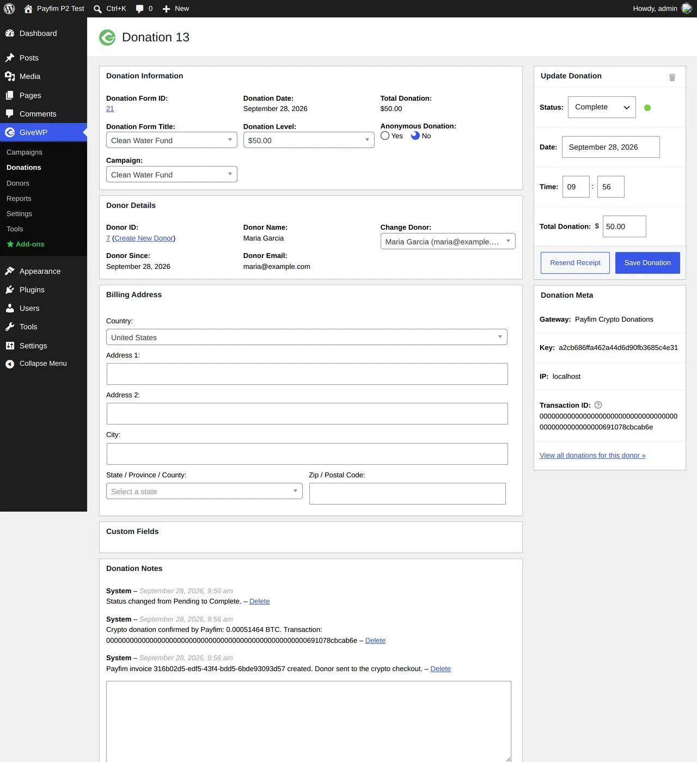Click the Save Donation button
The width and height of the screenshot is (697, 762).
click(x=647, y=263)
